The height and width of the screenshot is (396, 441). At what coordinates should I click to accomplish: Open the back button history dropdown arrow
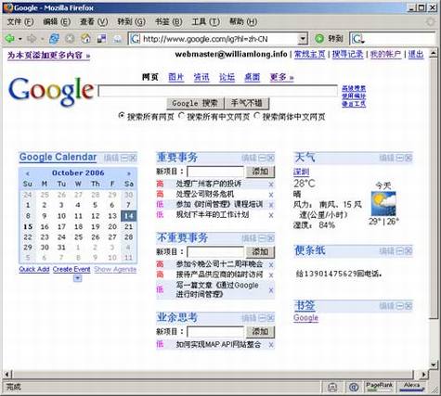[20, 39]
